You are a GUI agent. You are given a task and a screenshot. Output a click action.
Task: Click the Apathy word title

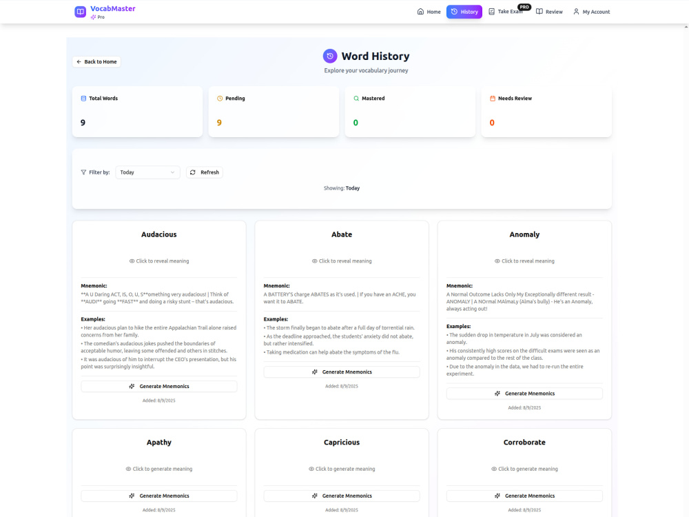tap(159, 443)
